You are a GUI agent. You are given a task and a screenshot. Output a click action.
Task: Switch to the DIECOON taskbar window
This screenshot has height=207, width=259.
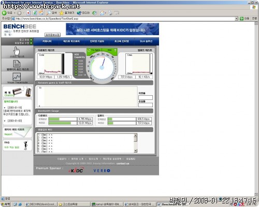point(41,204)
